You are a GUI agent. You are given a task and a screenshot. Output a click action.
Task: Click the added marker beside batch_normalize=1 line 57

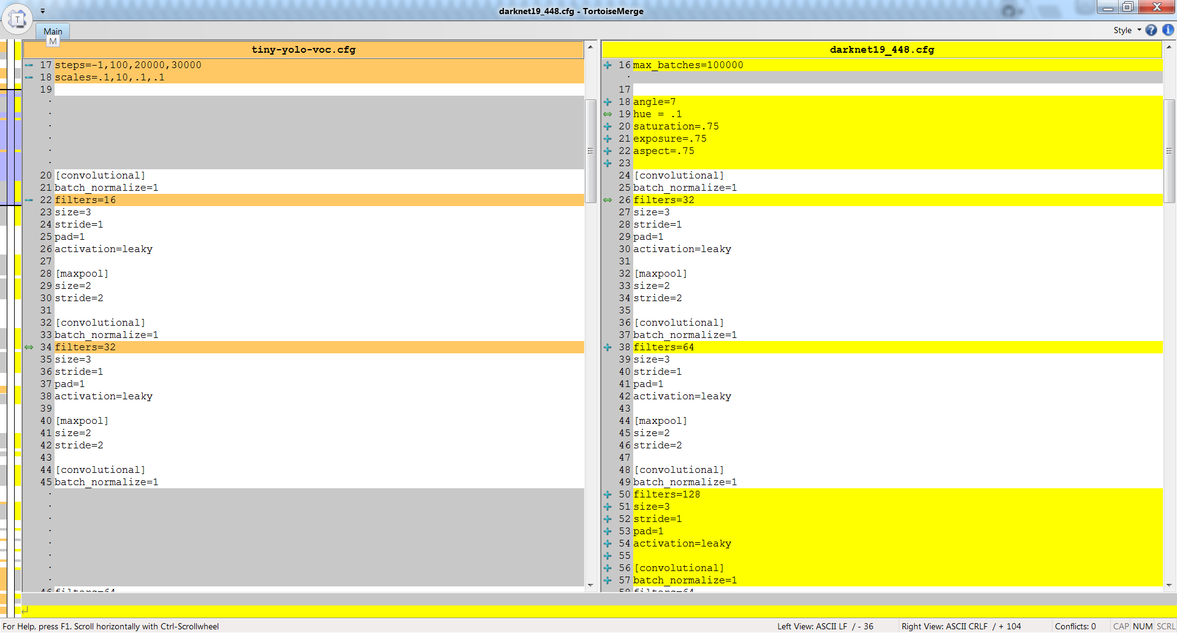608,580
